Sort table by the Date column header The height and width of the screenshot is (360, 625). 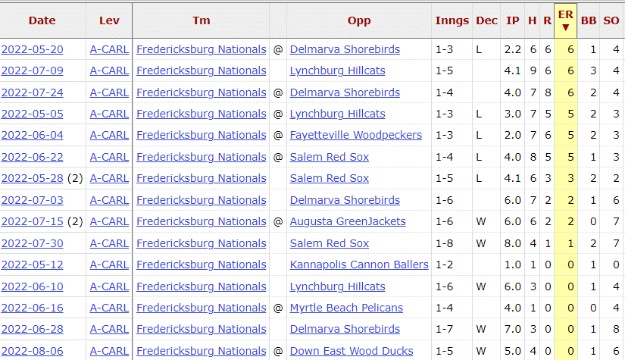(x=42, y=20)
